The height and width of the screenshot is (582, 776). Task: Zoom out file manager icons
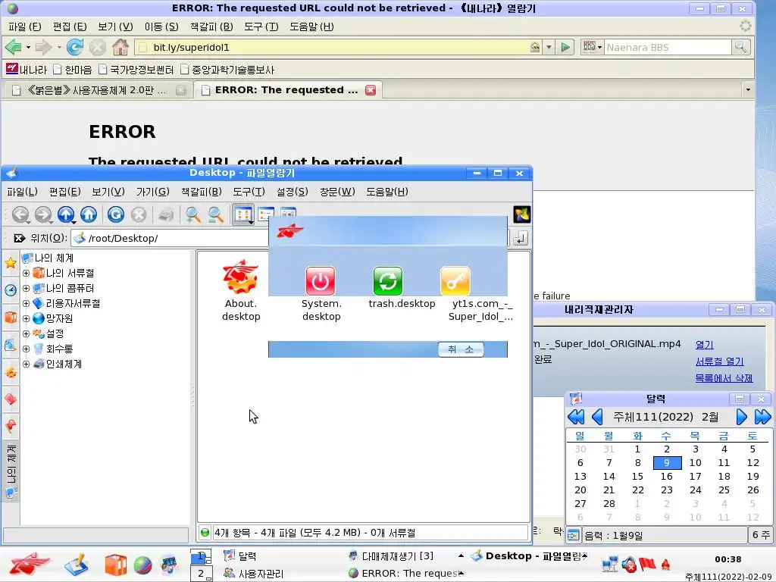215,214
